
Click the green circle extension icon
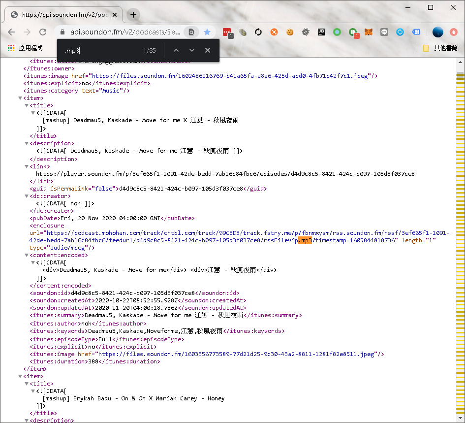click(x=337, y=32)
